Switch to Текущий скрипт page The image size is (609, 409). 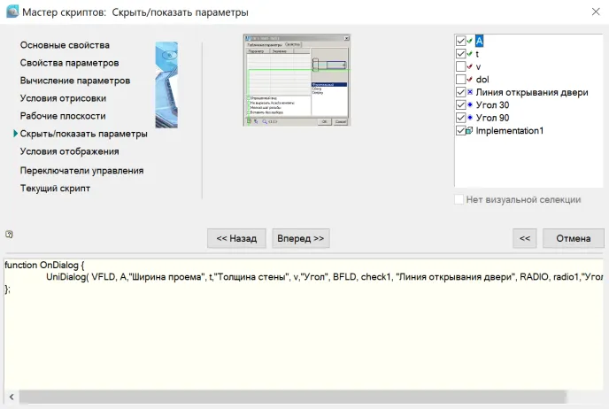[x=55, y=188]
